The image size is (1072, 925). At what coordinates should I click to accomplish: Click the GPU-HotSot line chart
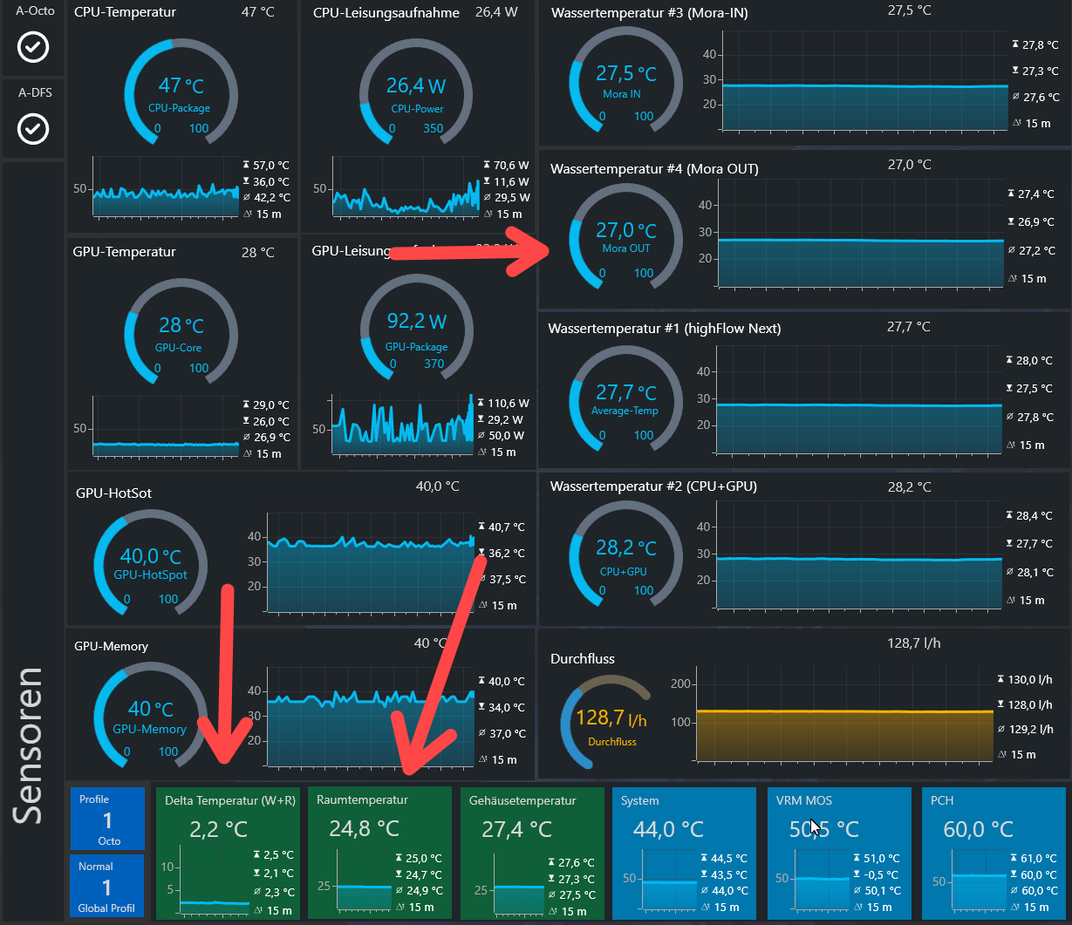(x=370, y=564)
